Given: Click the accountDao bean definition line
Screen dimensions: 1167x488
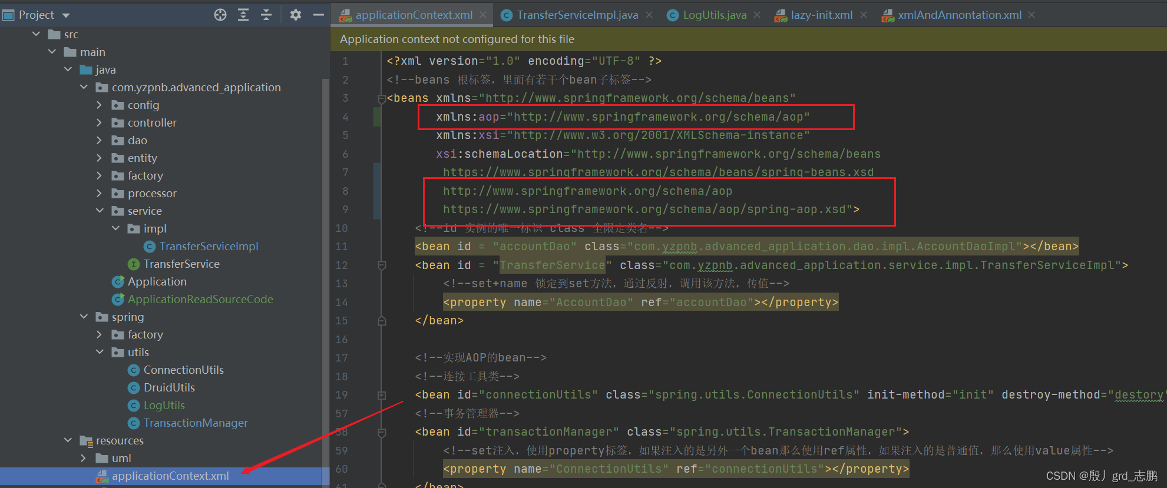Looking at the screenshot, I should tap(747, 246).
